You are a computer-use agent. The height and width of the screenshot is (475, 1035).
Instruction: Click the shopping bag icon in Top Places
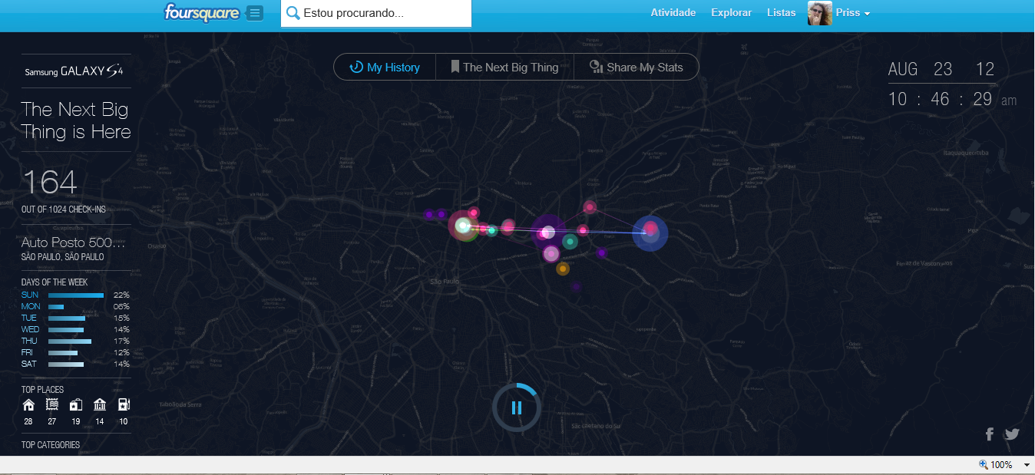click(x=76, y=405)
